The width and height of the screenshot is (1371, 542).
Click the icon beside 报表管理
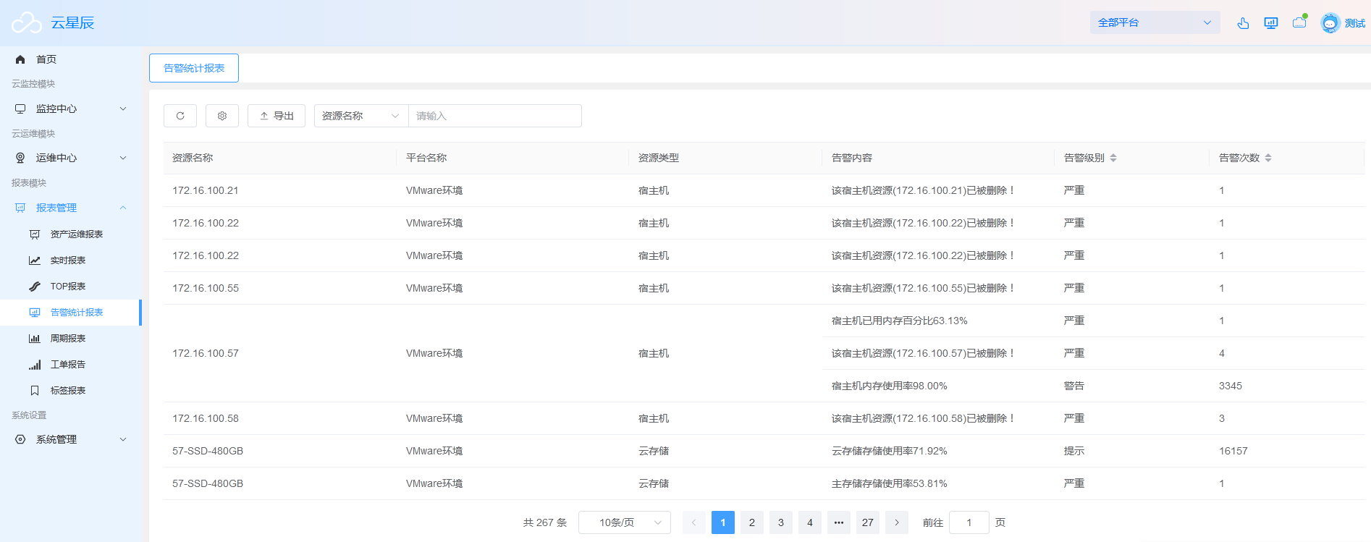(x=20, y=208)
